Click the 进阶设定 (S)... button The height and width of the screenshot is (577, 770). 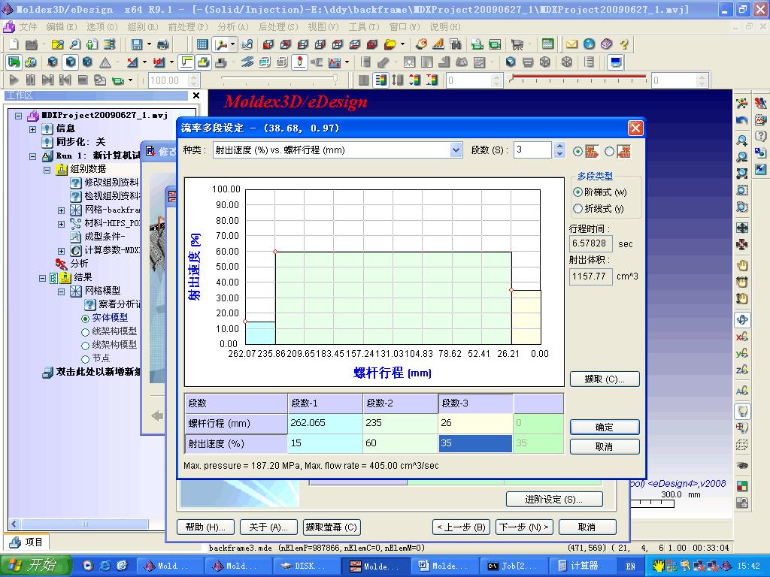click(x=554, y=499)
